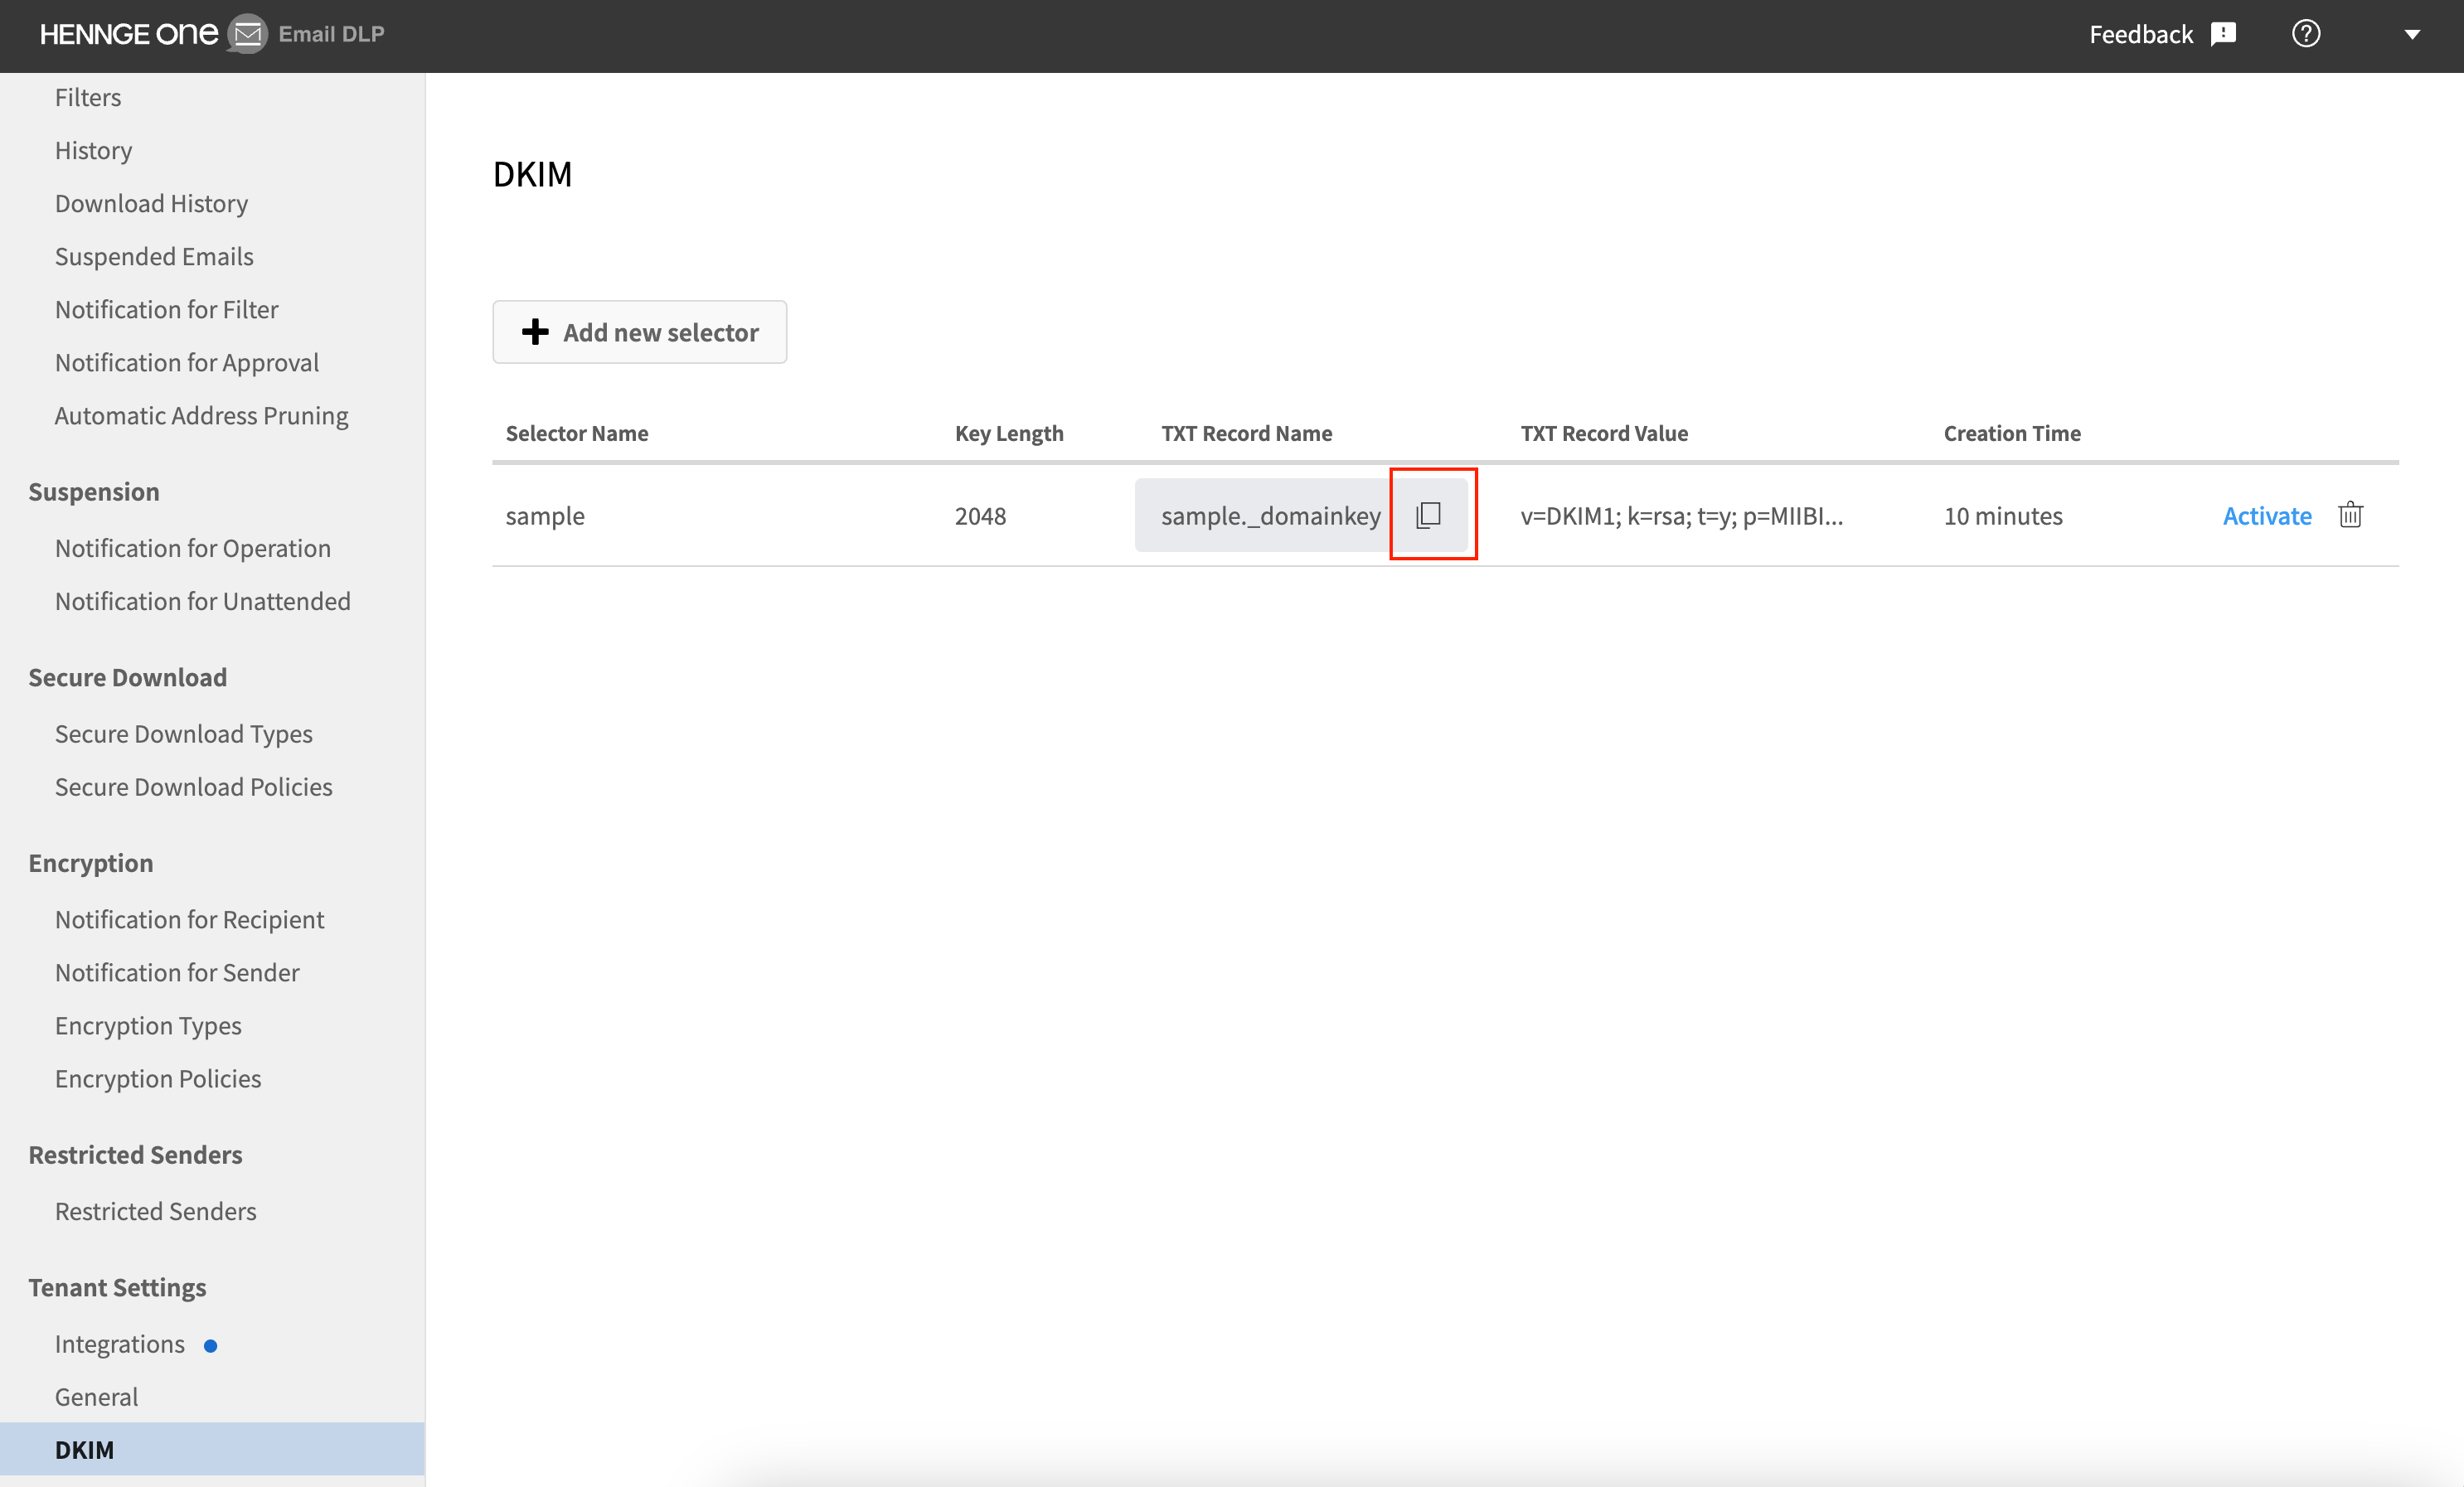The image size is (2464, 1487).
Task: Open Filters in the sidebar
Action: tap(88, 97)
